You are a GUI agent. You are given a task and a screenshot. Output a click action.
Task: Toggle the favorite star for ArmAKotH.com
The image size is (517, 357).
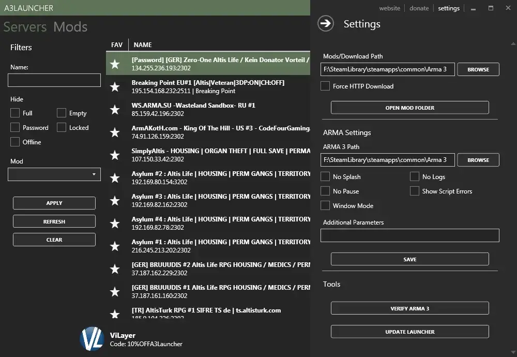[115, 132]
